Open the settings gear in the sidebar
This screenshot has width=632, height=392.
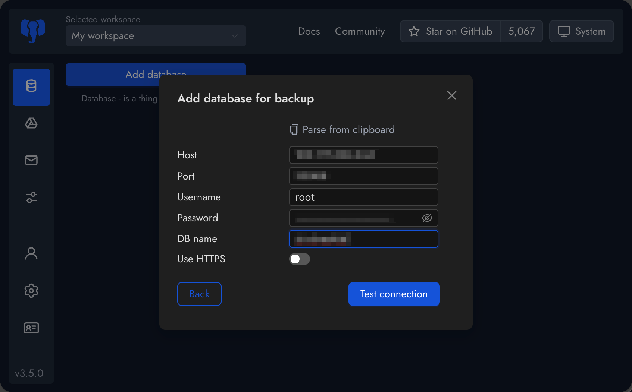[x=31, y=291]
